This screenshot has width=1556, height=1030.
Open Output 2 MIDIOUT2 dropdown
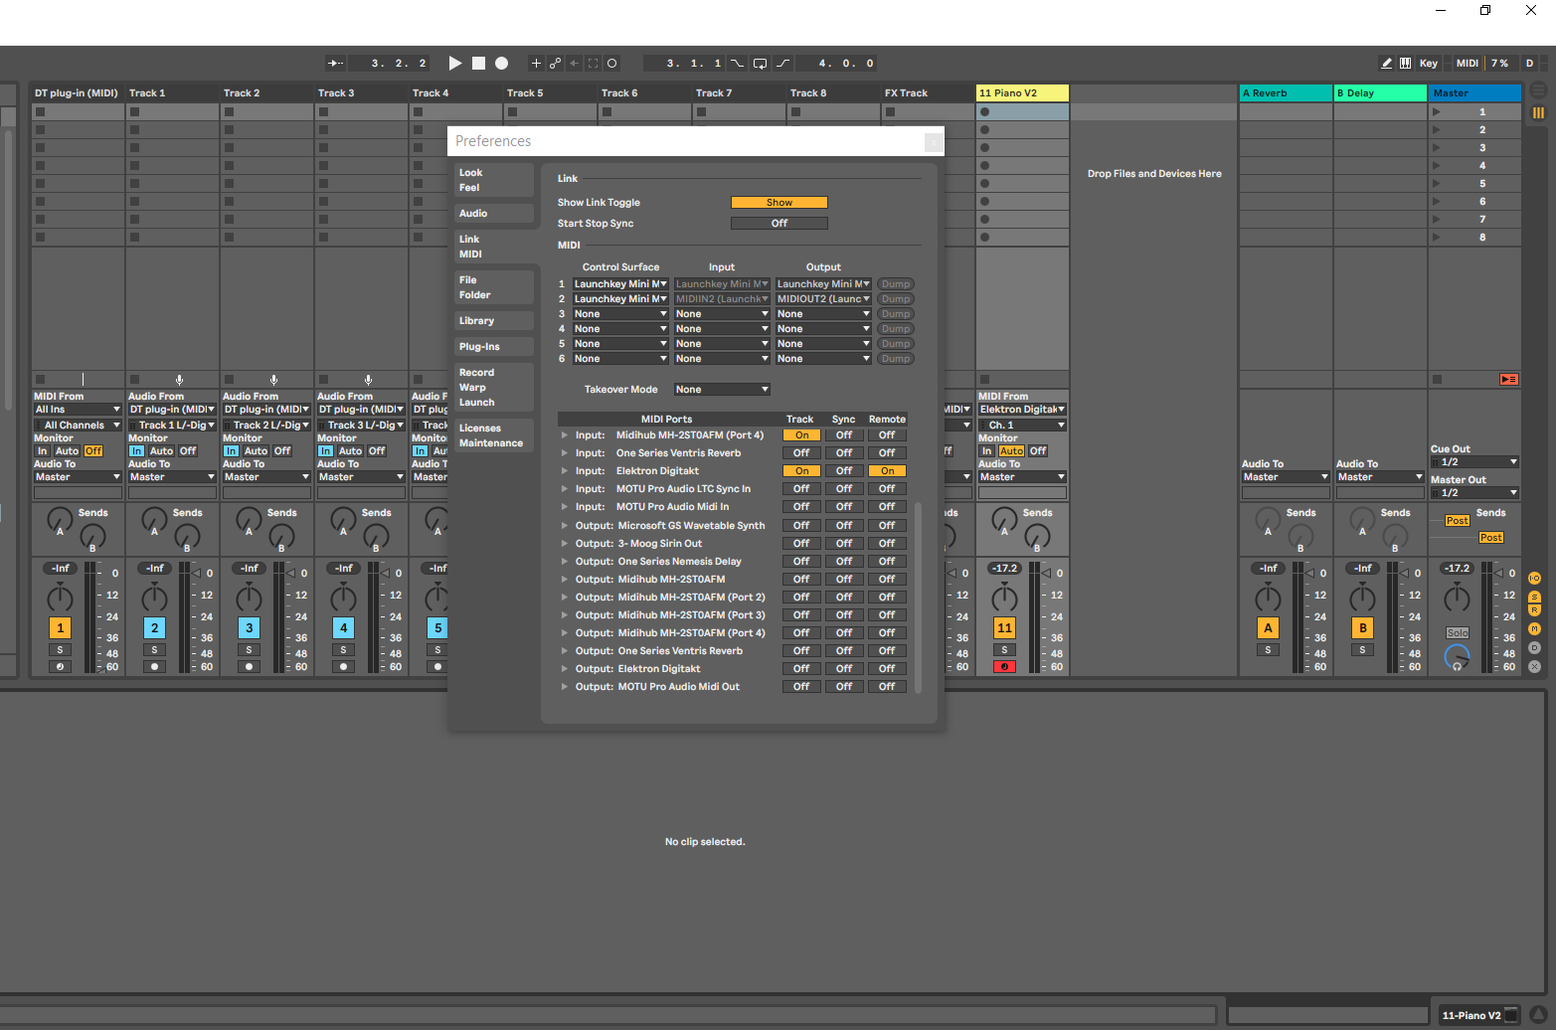[823, 298]
